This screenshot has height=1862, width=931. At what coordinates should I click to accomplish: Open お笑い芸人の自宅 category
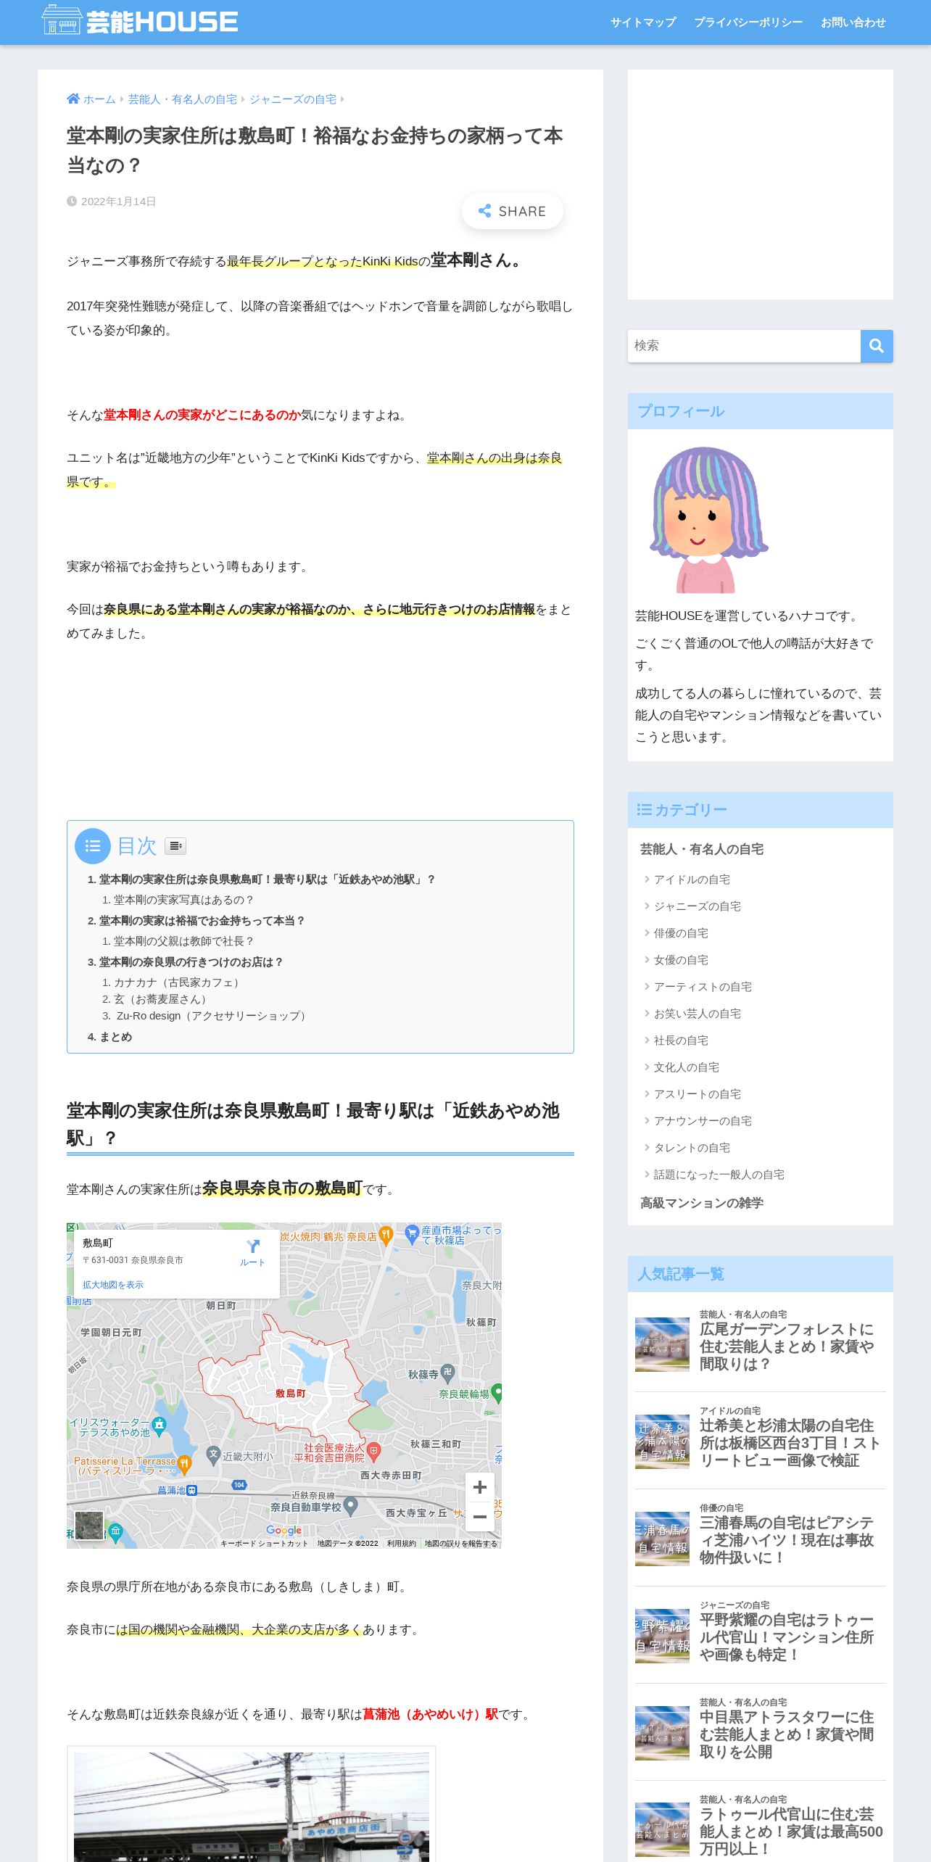tap(697, 1014)
